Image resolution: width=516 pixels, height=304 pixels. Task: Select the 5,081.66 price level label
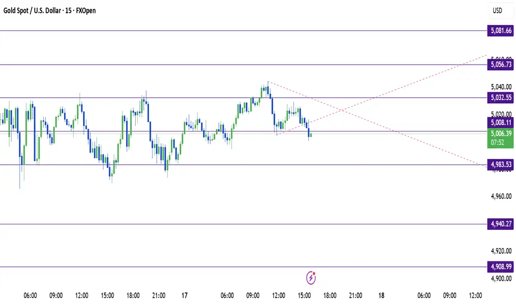tap(499, 31)
